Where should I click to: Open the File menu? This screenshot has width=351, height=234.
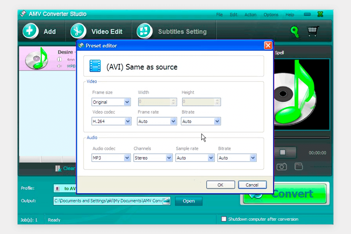[x=219, y=15]
